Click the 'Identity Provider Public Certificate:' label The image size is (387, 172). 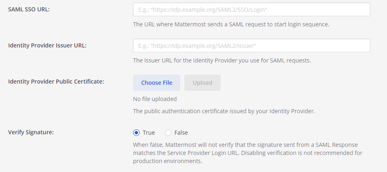[56, 81]
